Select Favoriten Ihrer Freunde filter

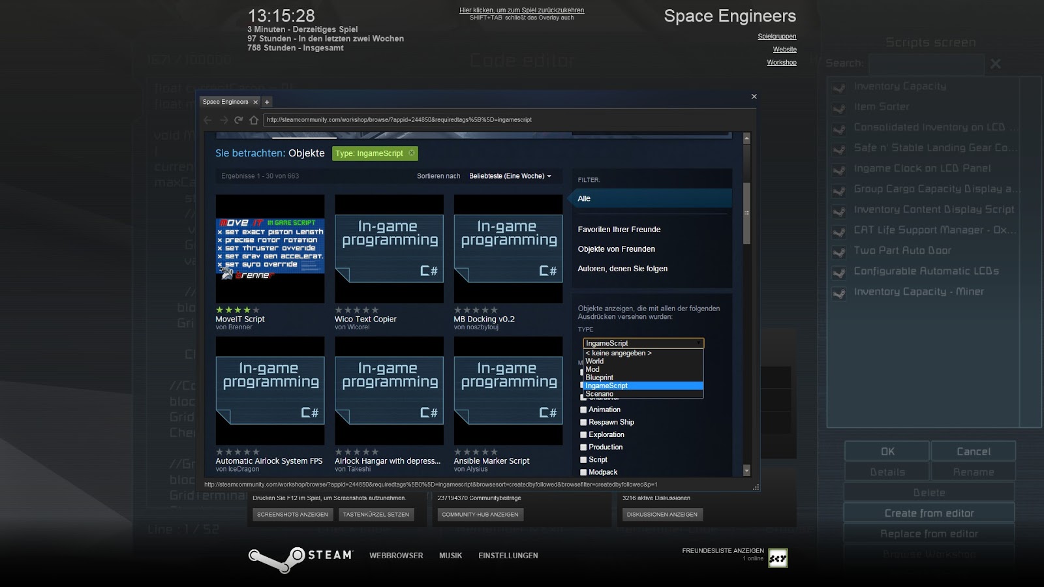click(619, 230)
